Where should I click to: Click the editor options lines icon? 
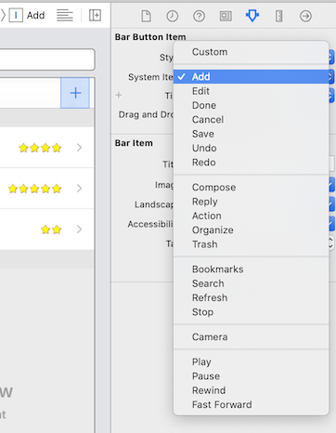pyautogui.click(x=65, y=15)
